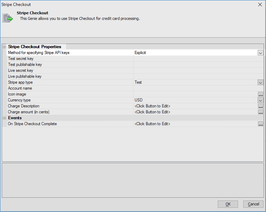Click the Charge amount ellipsis button
The image size is (266, 212).
(260, 112)
